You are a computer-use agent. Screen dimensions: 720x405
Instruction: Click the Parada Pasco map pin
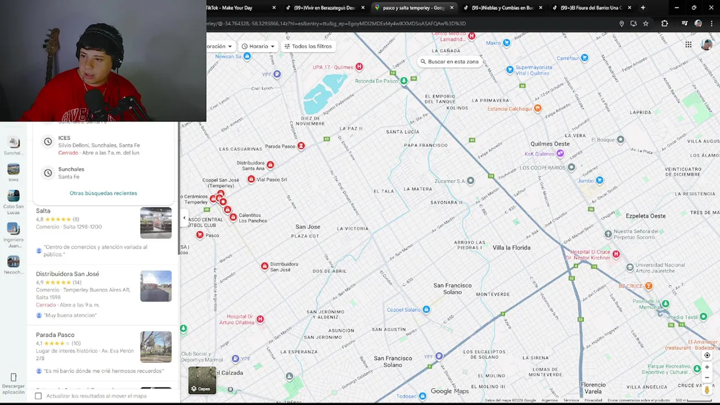pos(301,146)
